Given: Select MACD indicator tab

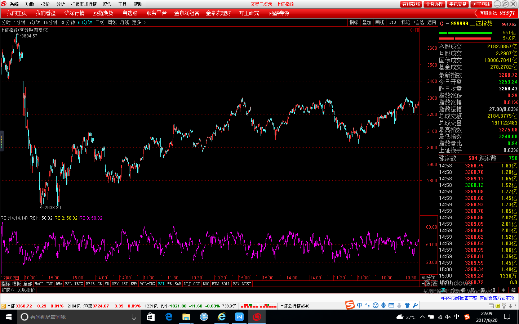Looking at the screenshot, I should (39, 284).
